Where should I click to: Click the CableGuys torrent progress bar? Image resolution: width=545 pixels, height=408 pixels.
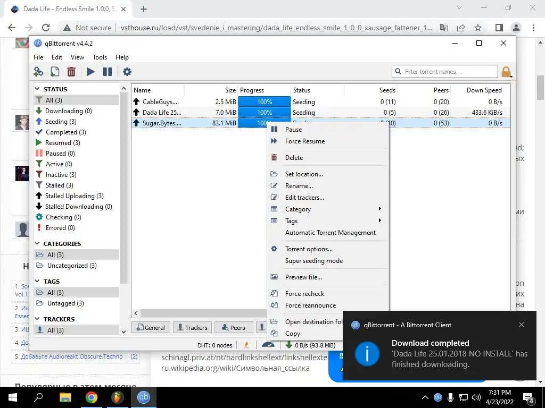point(264,101)
